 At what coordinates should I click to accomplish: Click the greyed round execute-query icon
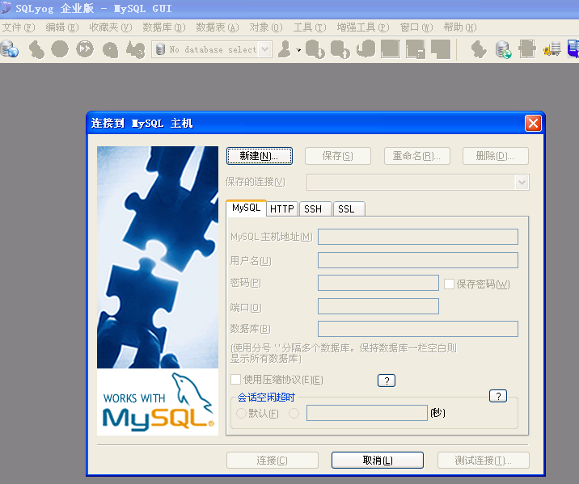pyautogui.click(x=60, y=49)
